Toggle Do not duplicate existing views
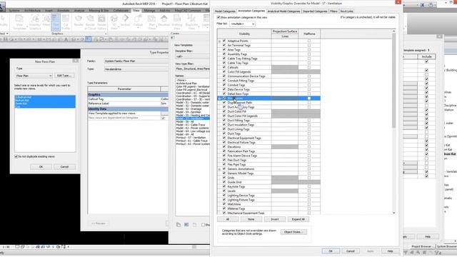This screenshot has width=457, height=257. click(x=16, y=156)
